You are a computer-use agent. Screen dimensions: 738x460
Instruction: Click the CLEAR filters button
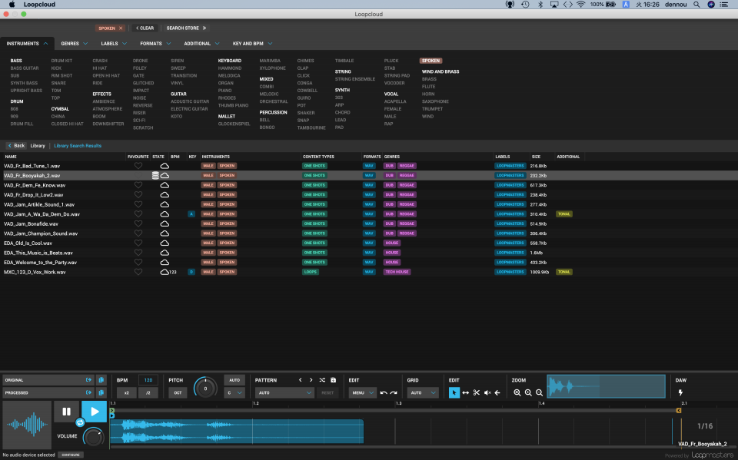click(145, 28)
